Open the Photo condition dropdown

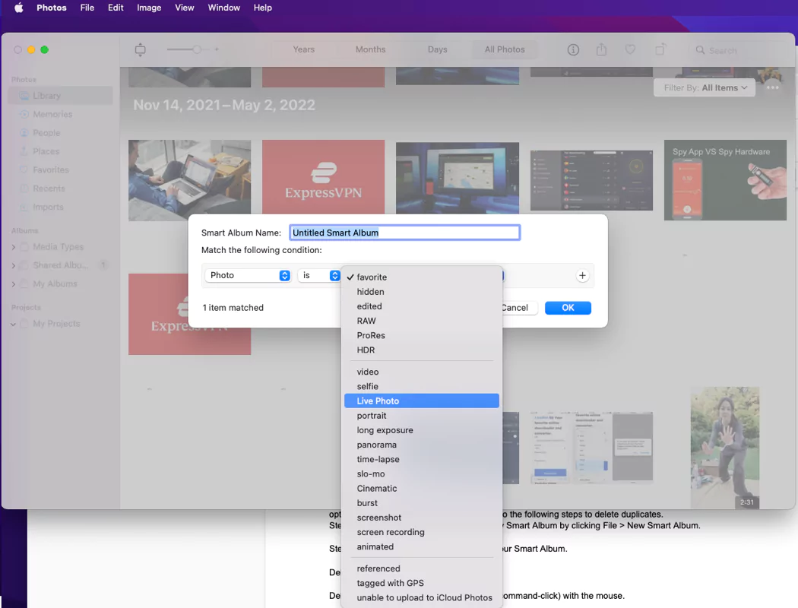coord(248,276)
